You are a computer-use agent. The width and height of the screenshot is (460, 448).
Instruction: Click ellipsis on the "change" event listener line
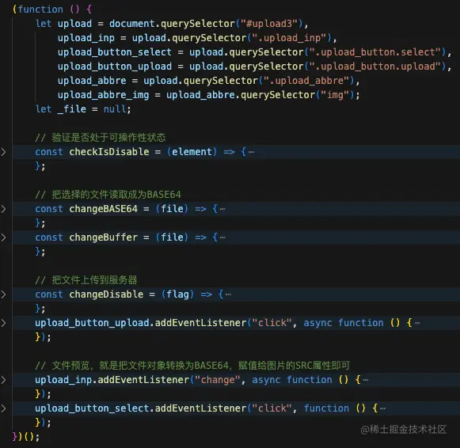click(366, 380)
